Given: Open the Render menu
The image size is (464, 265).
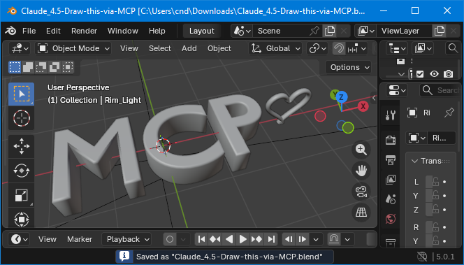Looking at the screenshot, I should click(x=84, y=31).
